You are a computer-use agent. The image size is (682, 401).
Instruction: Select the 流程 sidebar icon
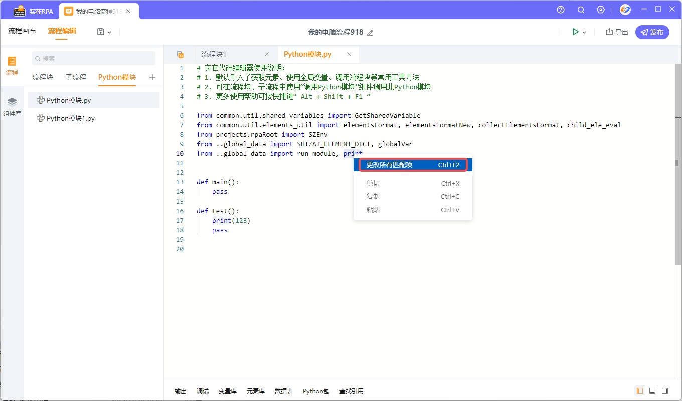[12, 66]
